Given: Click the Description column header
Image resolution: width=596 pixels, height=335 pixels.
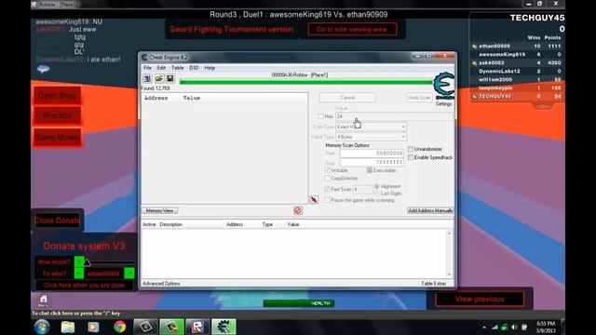Looking at the screenshot, I should tap(171, 224).
